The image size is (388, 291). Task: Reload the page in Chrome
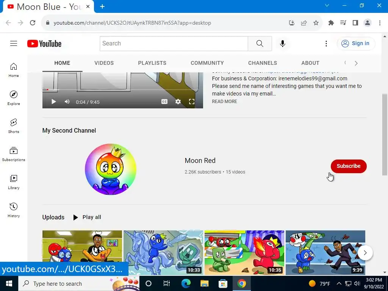coord(33,23)
